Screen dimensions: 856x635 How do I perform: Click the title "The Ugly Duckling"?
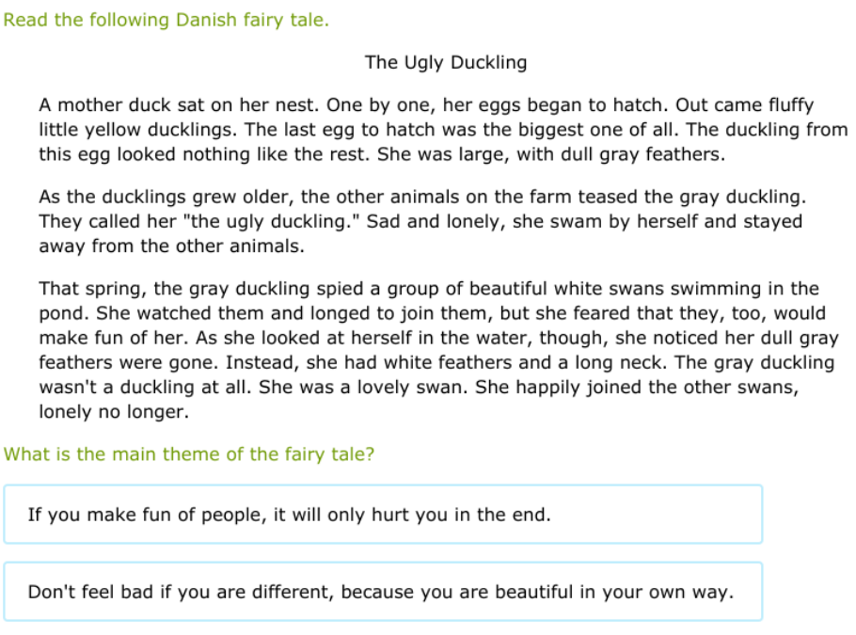tap(446, 63)
